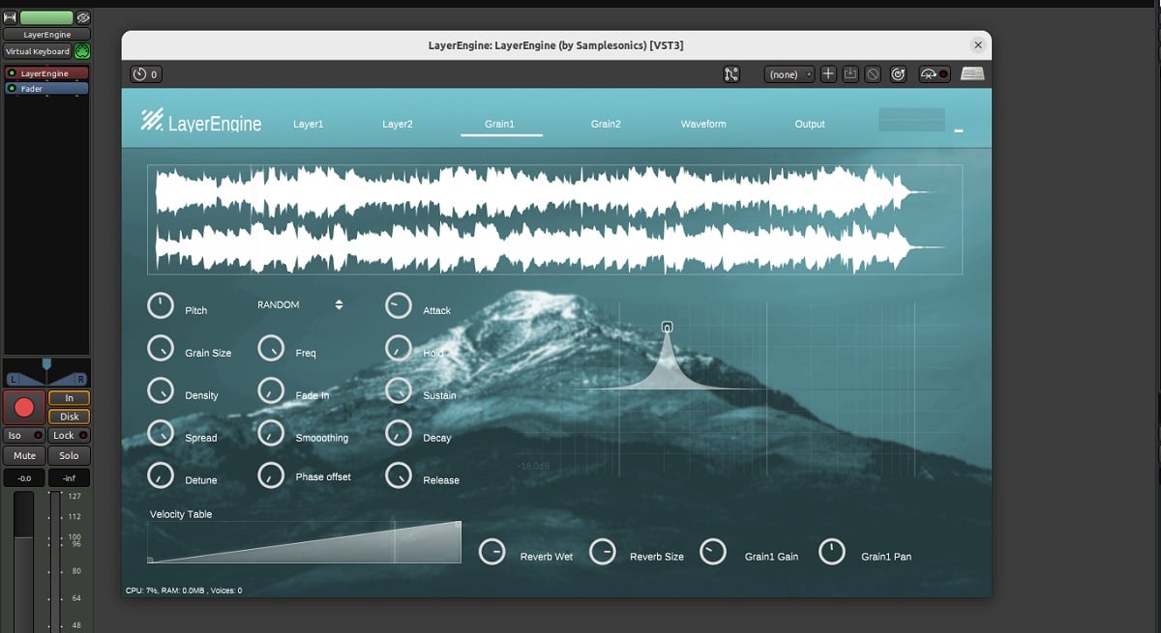Viewport: 1161px width, 633px height.
Task: Toggle the LayerEngine processor enable LED
Action: [13, 73]
